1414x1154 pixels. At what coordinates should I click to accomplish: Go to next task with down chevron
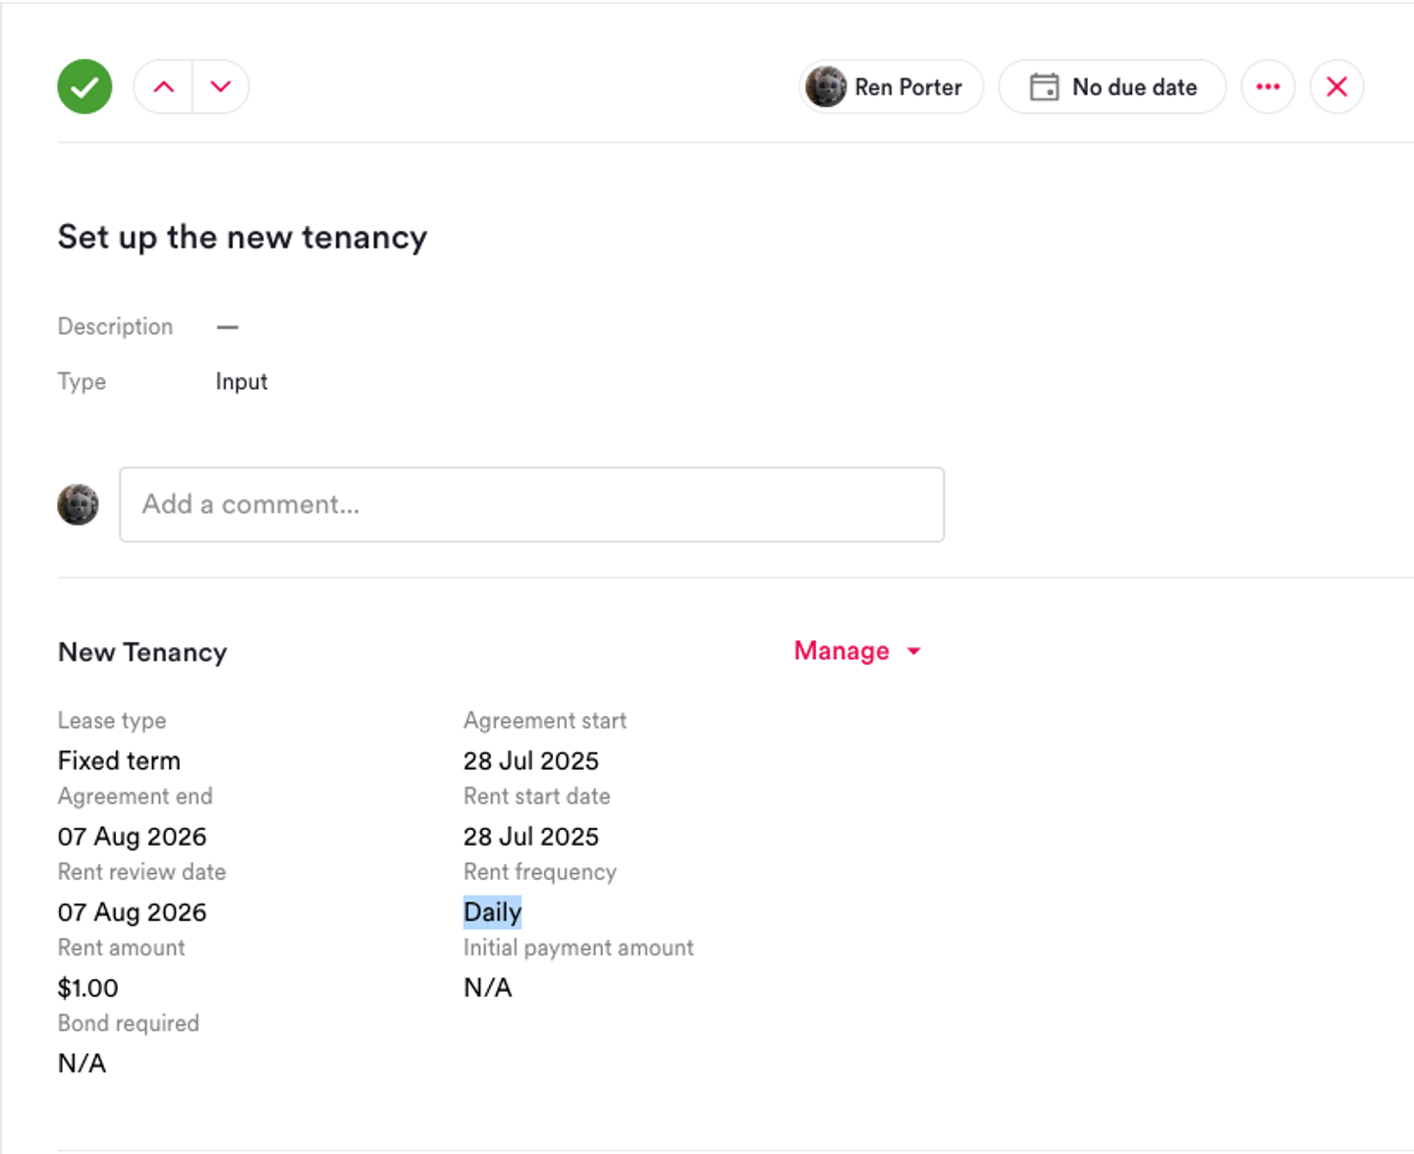tap(221, 86)
